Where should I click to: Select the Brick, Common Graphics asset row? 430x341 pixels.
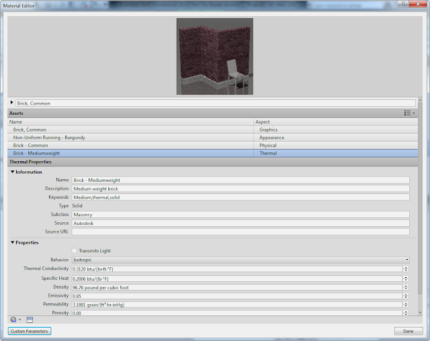click(x=212, y=130)
